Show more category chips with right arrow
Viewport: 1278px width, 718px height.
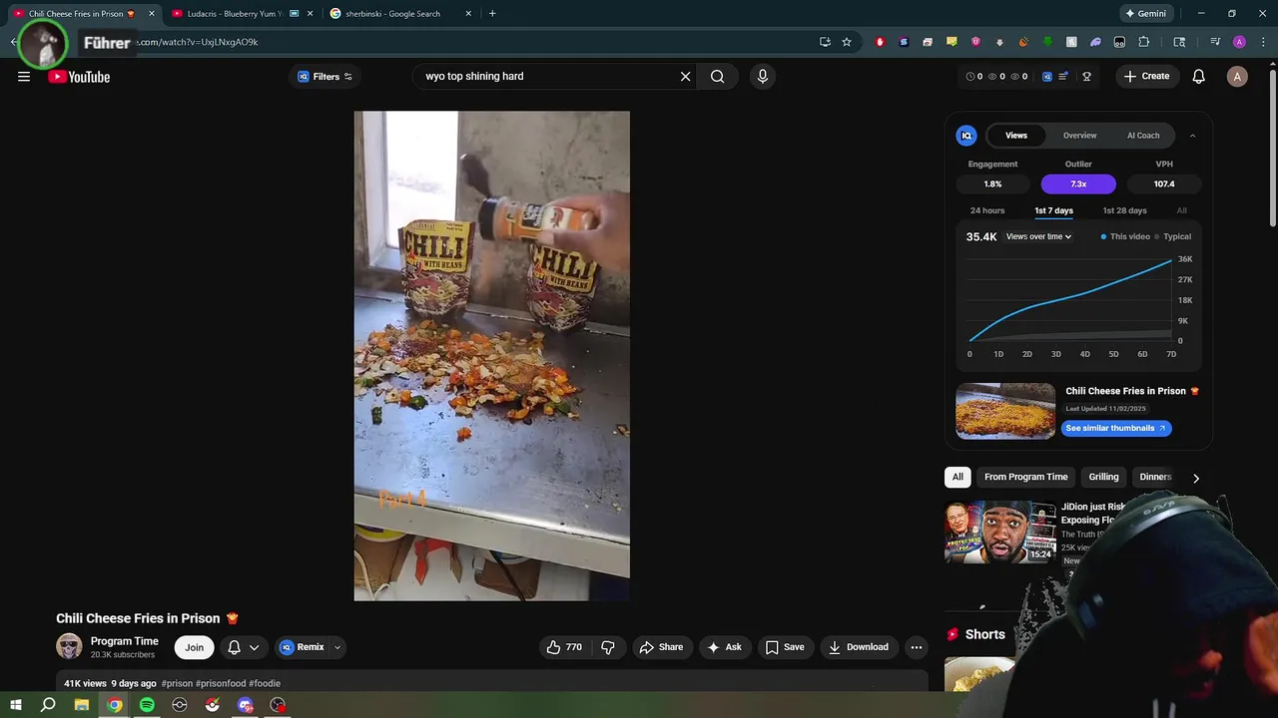coord(1195,478)
